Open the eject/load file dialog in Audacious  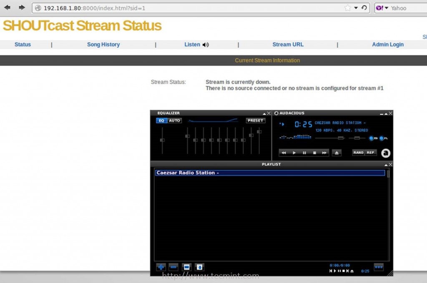point(337,153)
